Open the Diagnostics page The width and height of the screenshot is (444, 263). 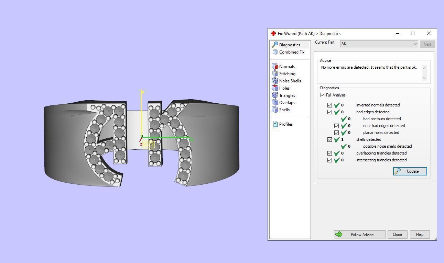(290, 45)
